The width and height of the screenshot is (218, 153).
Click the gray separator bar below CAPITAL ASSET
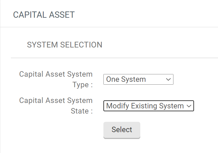(x=109, y=27)
